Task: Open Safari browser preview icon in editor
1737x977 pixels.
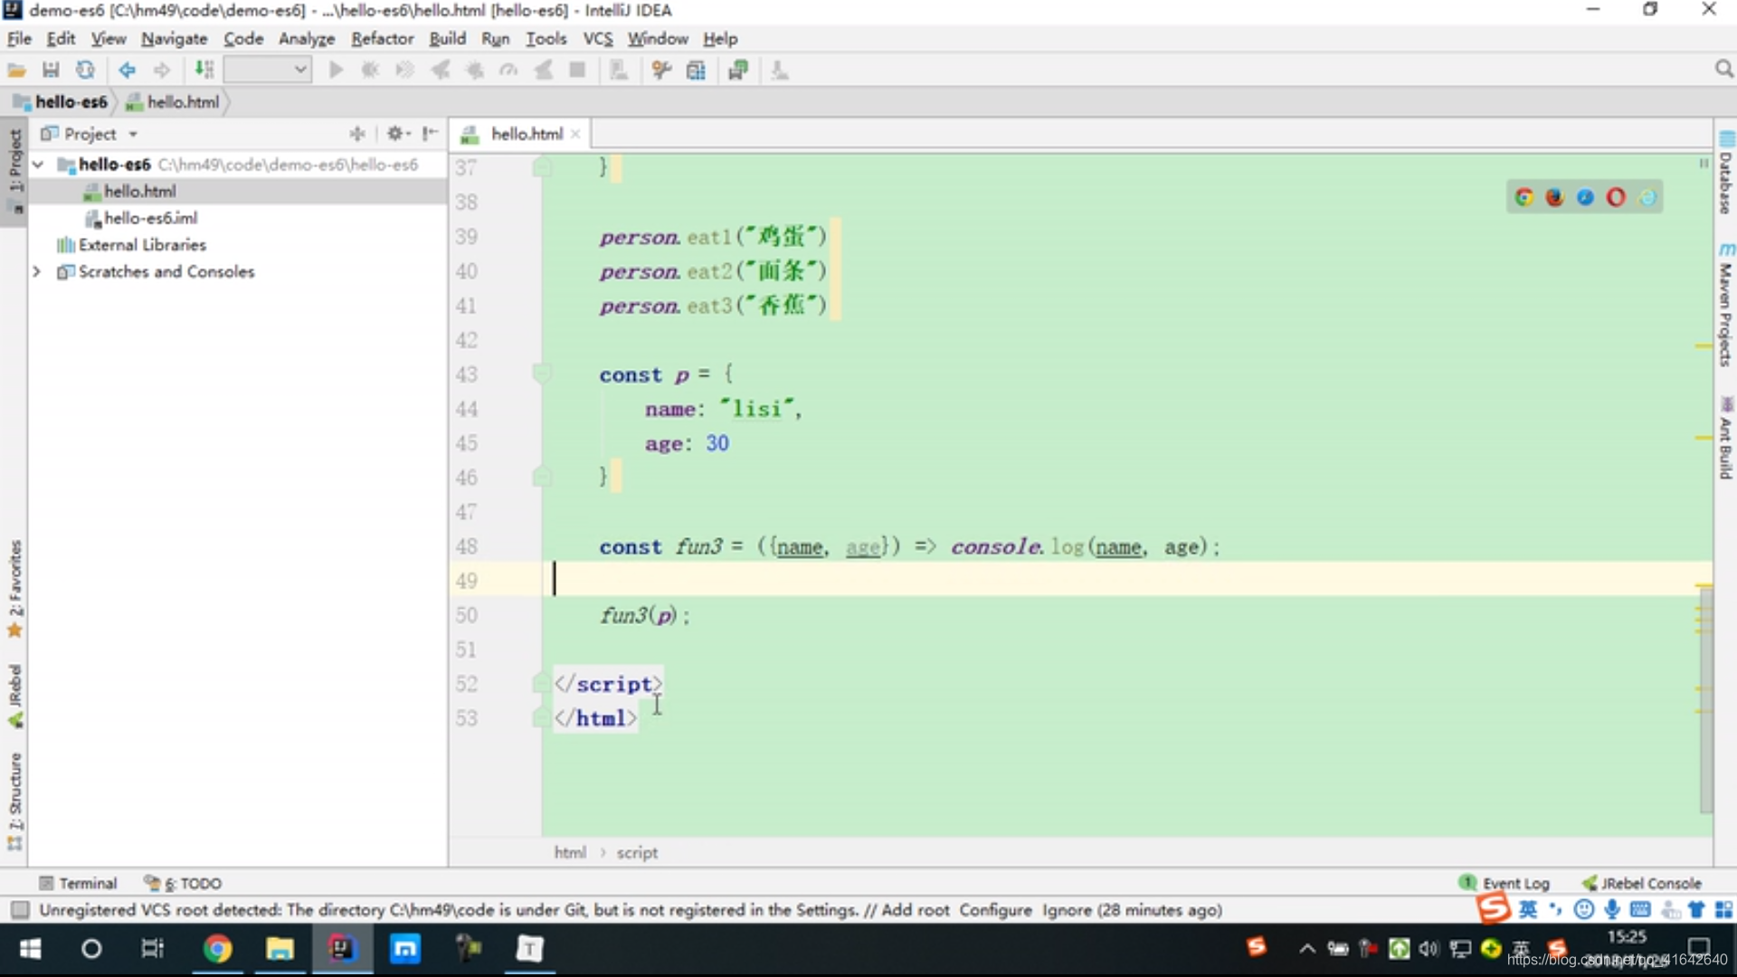Action: (x=1586, y=197)
